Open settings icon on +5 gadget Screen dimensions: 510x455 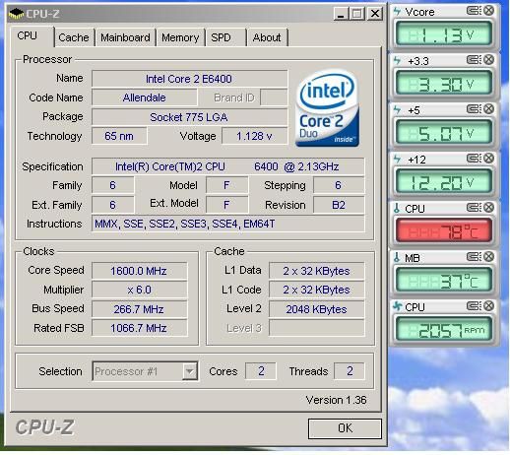pyautogui.click(x=474, y=108)
